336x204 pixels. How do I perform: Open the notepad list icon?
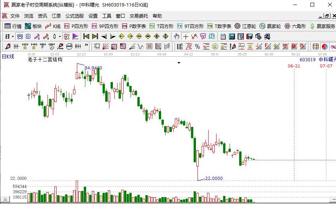coord(241,37)
